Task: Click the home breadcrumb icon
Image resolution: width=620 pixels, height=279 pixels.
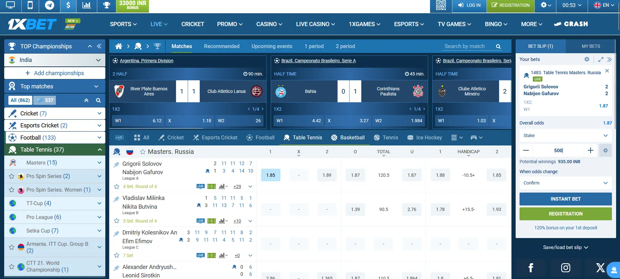Action: click(119, 46)
